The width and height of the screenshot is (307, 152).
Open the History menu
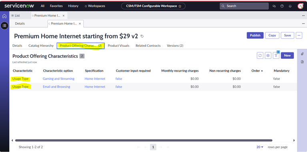[73, 6]
